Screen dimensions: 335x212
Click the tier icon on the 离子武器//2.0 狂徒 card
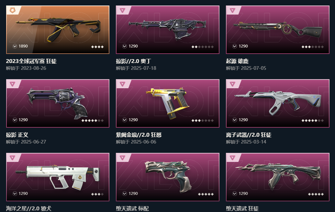coord(232,84)
